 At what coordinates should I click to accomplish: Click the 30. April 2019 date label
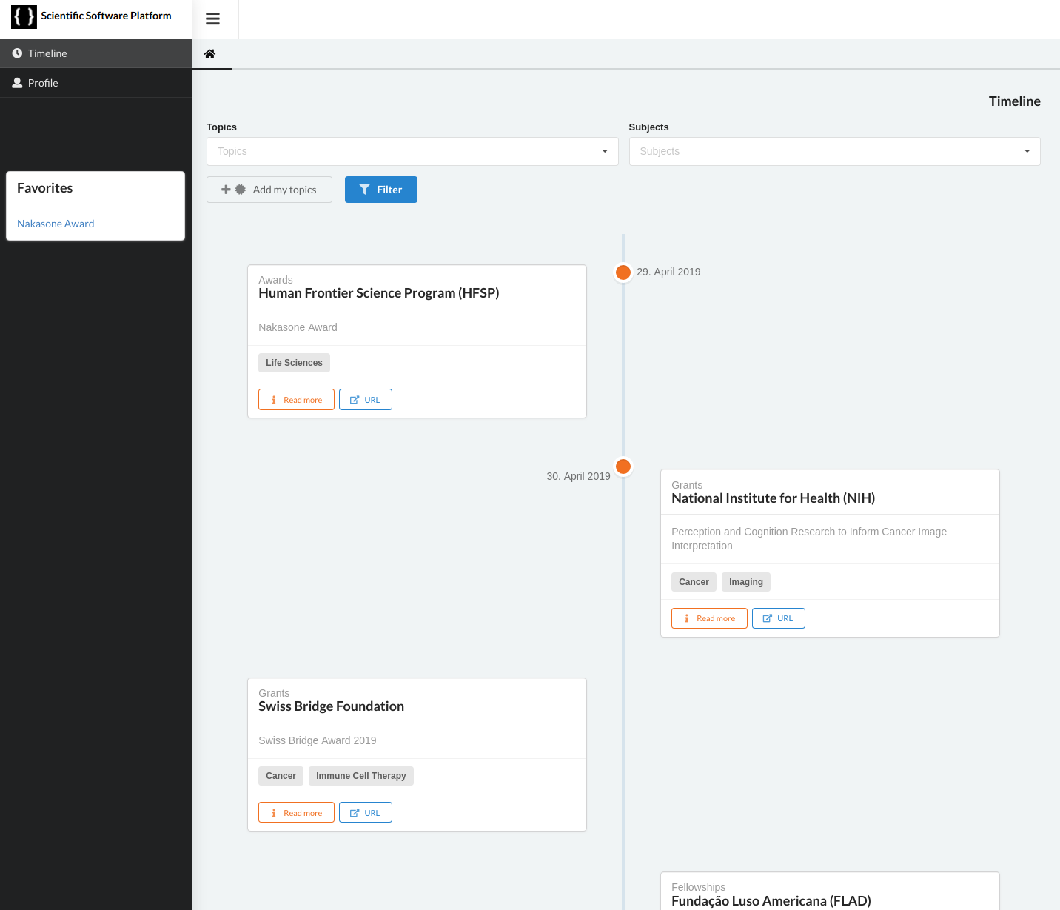pos(578,476)
